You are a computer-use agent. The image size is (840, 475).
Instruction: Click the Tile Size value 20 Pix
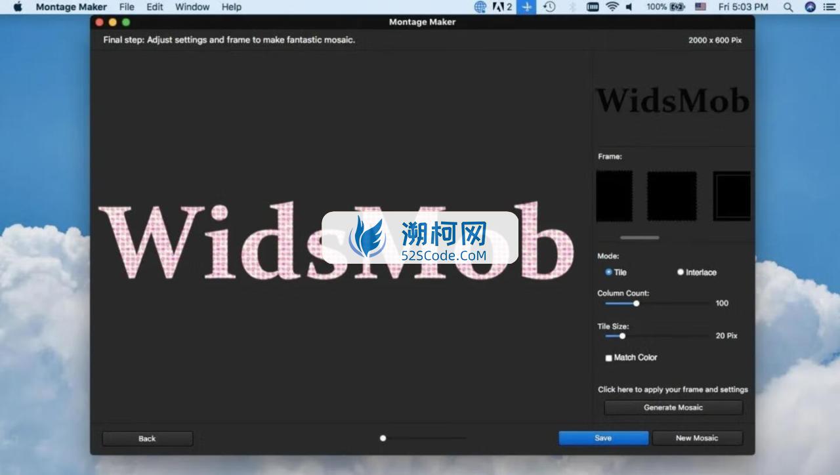(726, 336)
